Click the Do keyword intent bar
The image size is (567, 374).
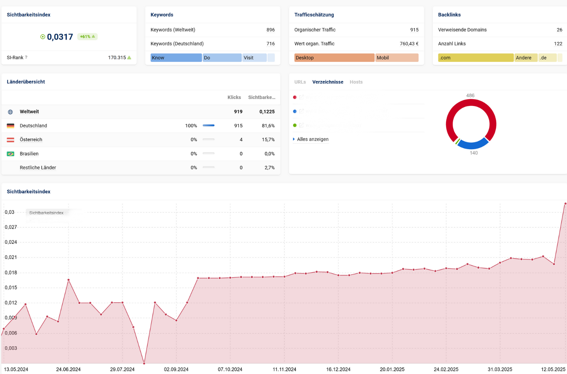(x=222, y=58)
